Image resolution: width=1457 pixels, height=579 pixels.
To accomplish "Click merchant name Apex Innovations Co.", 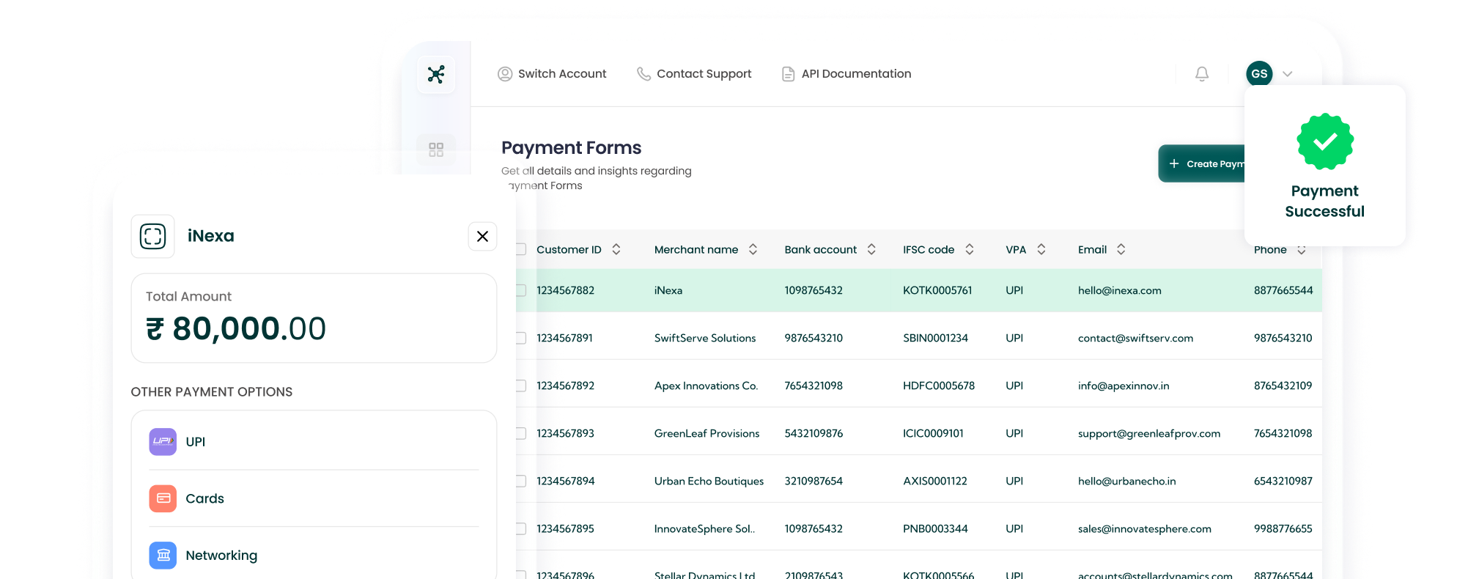I will (707, 386).
